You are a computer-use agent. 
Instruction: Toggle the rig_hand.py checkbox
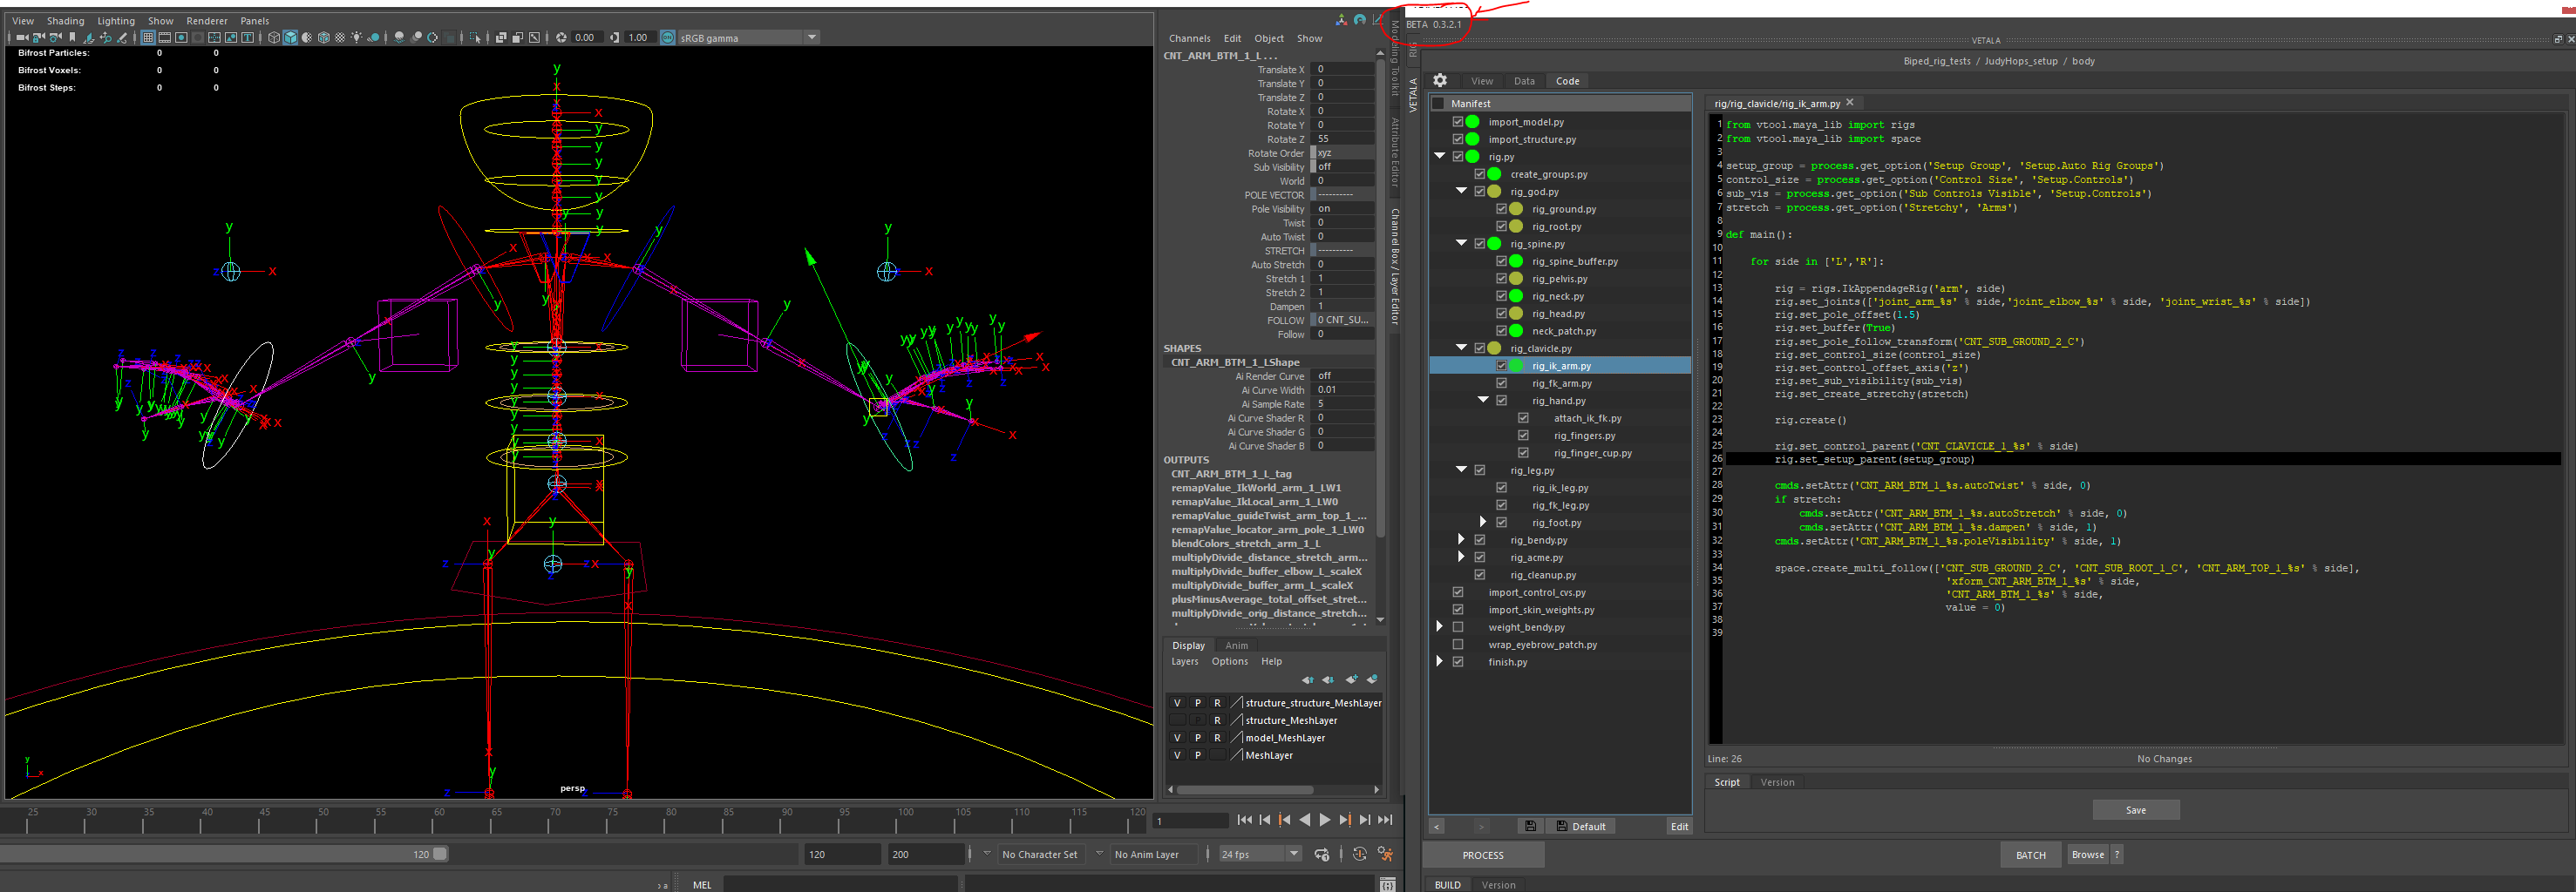point(1502,401)
